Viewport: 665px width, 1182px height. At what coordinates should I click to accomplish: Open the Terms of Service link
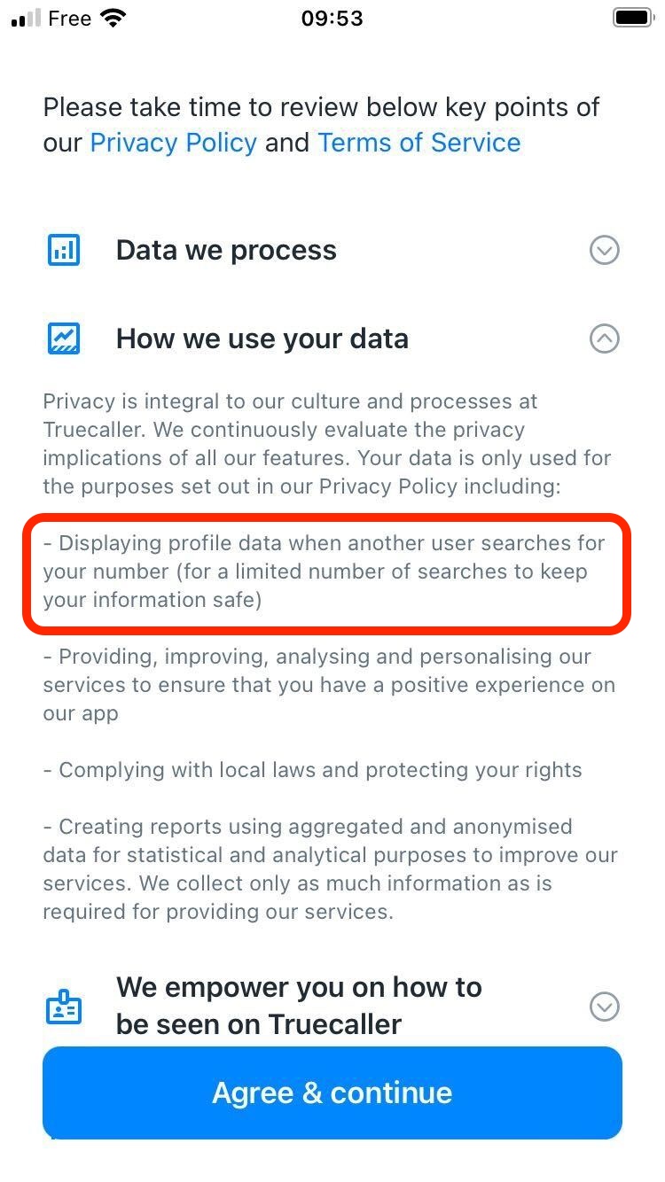tap(419, 143)
